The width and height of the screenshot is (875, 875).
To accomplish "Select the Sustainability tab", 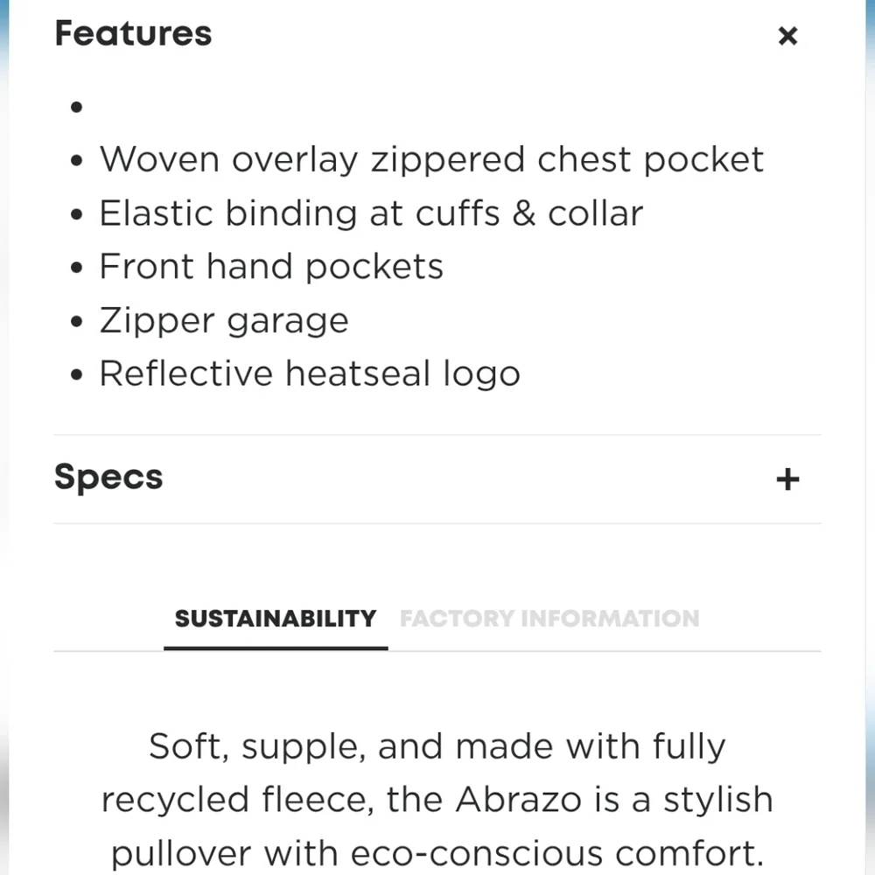I will 276,619.
